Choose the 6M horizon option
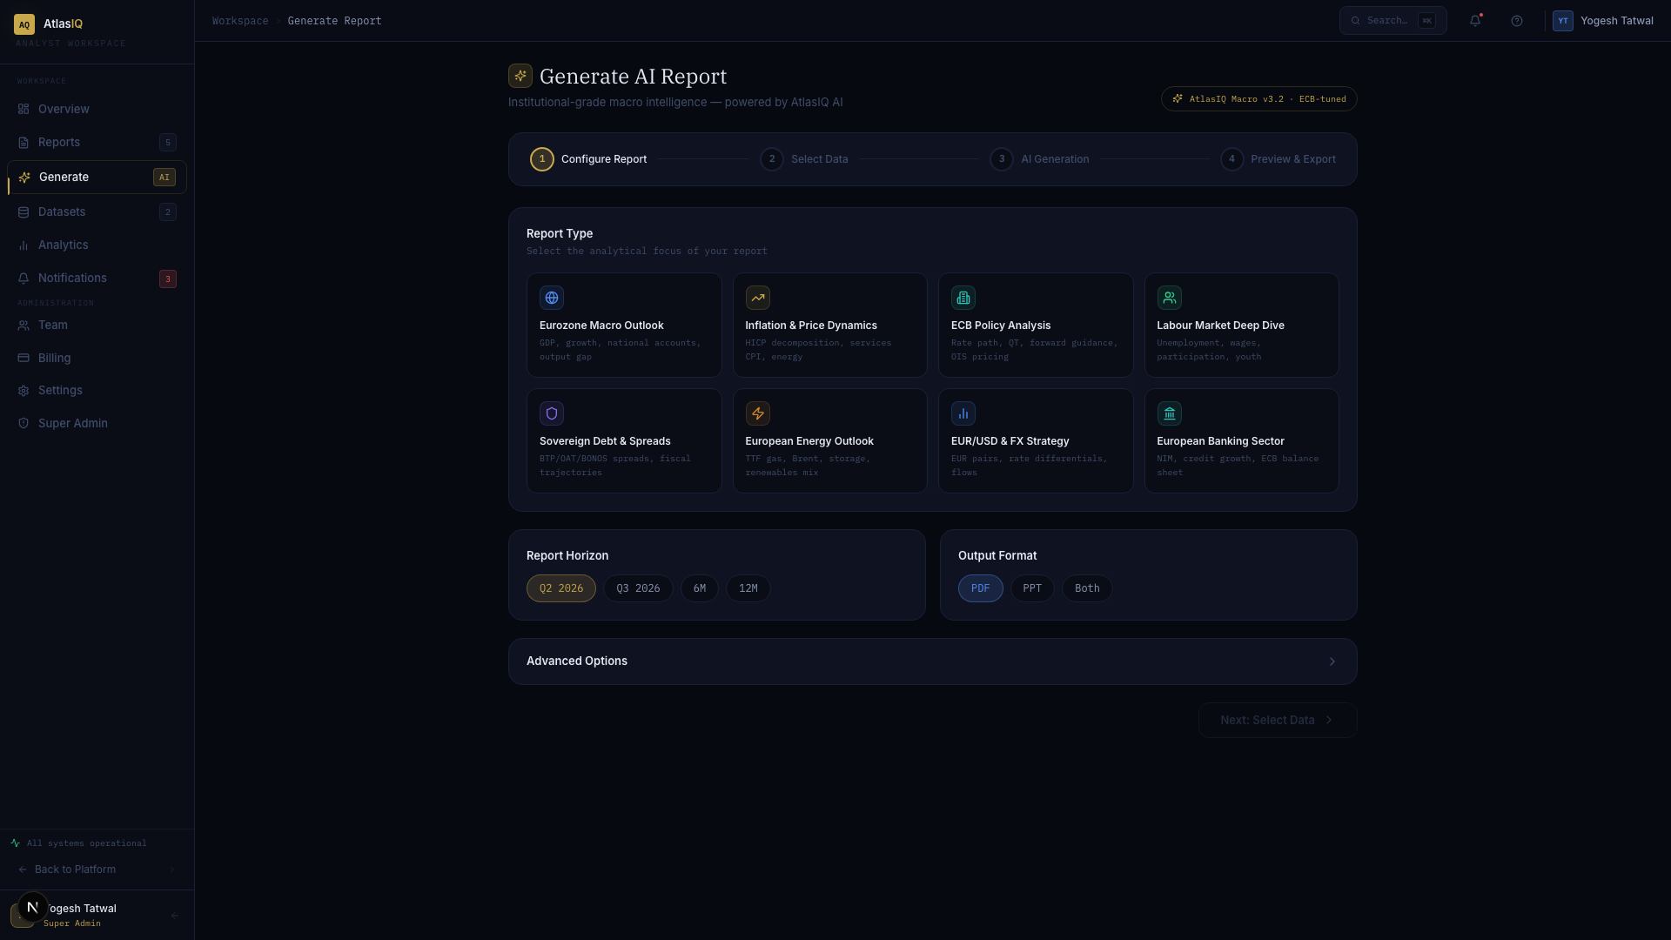The image size is (1671, 940). [x=700, y=588]
